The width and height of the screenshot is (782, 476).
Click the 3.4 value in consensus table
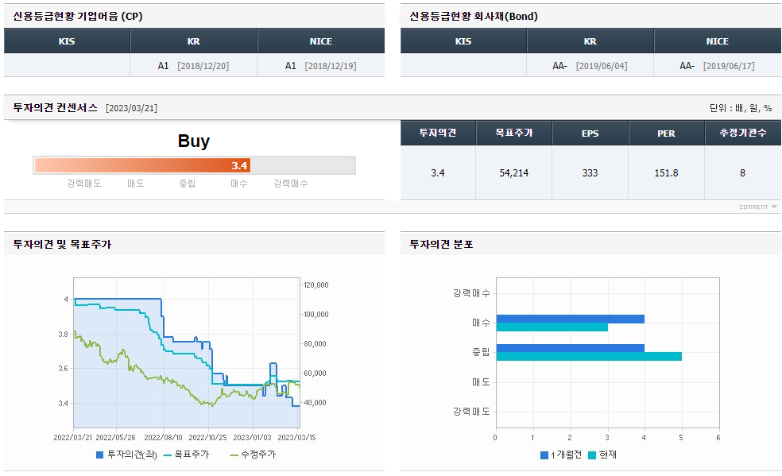click(x=438, y=173)
